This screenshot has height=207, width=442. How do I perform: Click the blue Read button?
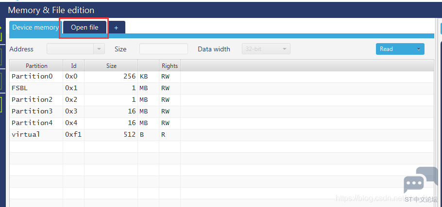tap(394, 49)
